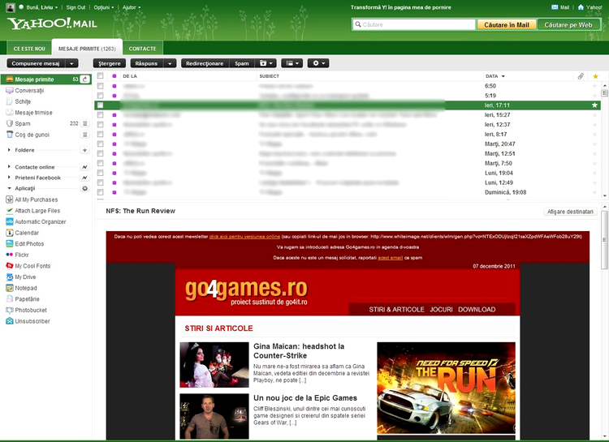This screenshot has width=609, height=442.
Task: Expand the Foldere section
Action: pyautogui.click(x=9, y=150)
